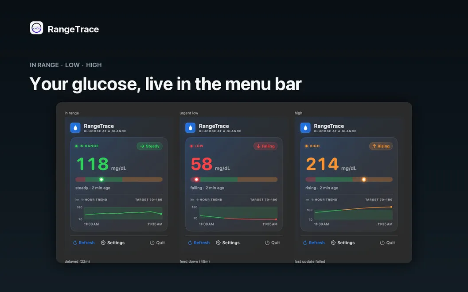Click the 1-hour trend chart icon in the 58 card
Screen dimensions: 468x292
click(x=192, y=200)
